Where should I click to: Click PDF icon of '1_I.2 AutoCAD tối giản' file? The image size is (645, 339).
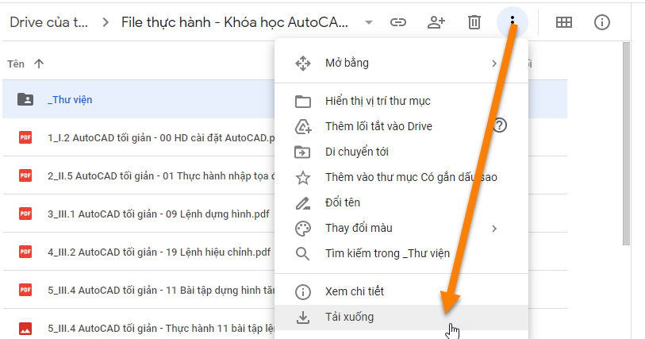click(x=25, y=137)
